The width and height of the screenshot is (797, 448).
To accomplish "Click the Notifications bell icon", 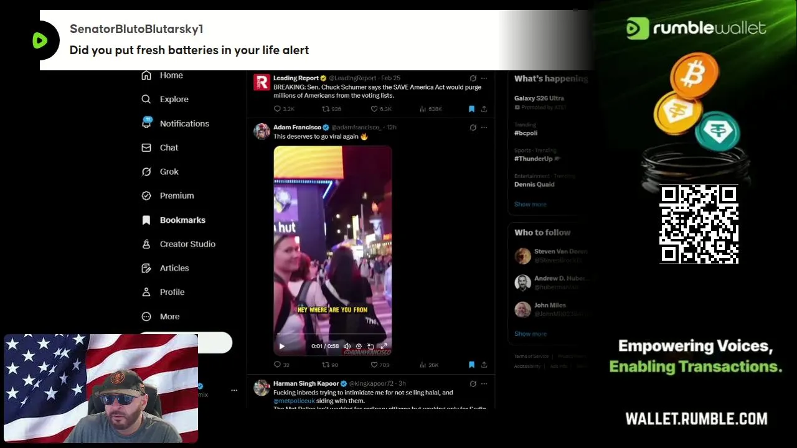I will point(146,123).
